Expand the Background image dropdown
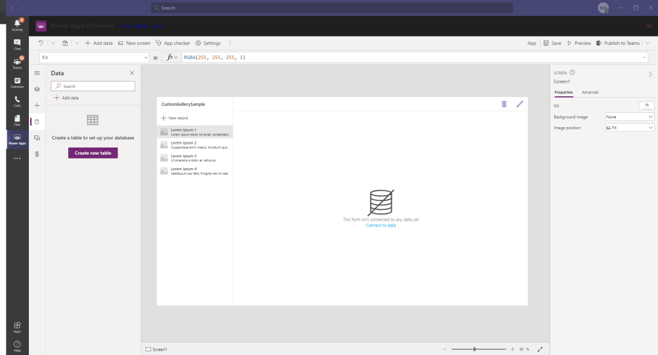The height and width of the screenshot is (355, 658). tap(629, 117)
